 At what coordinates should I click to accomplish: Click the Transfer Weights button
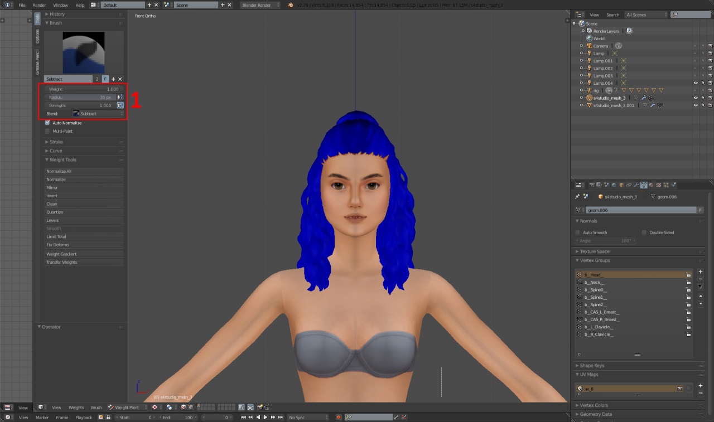click(x=84, y=262)
